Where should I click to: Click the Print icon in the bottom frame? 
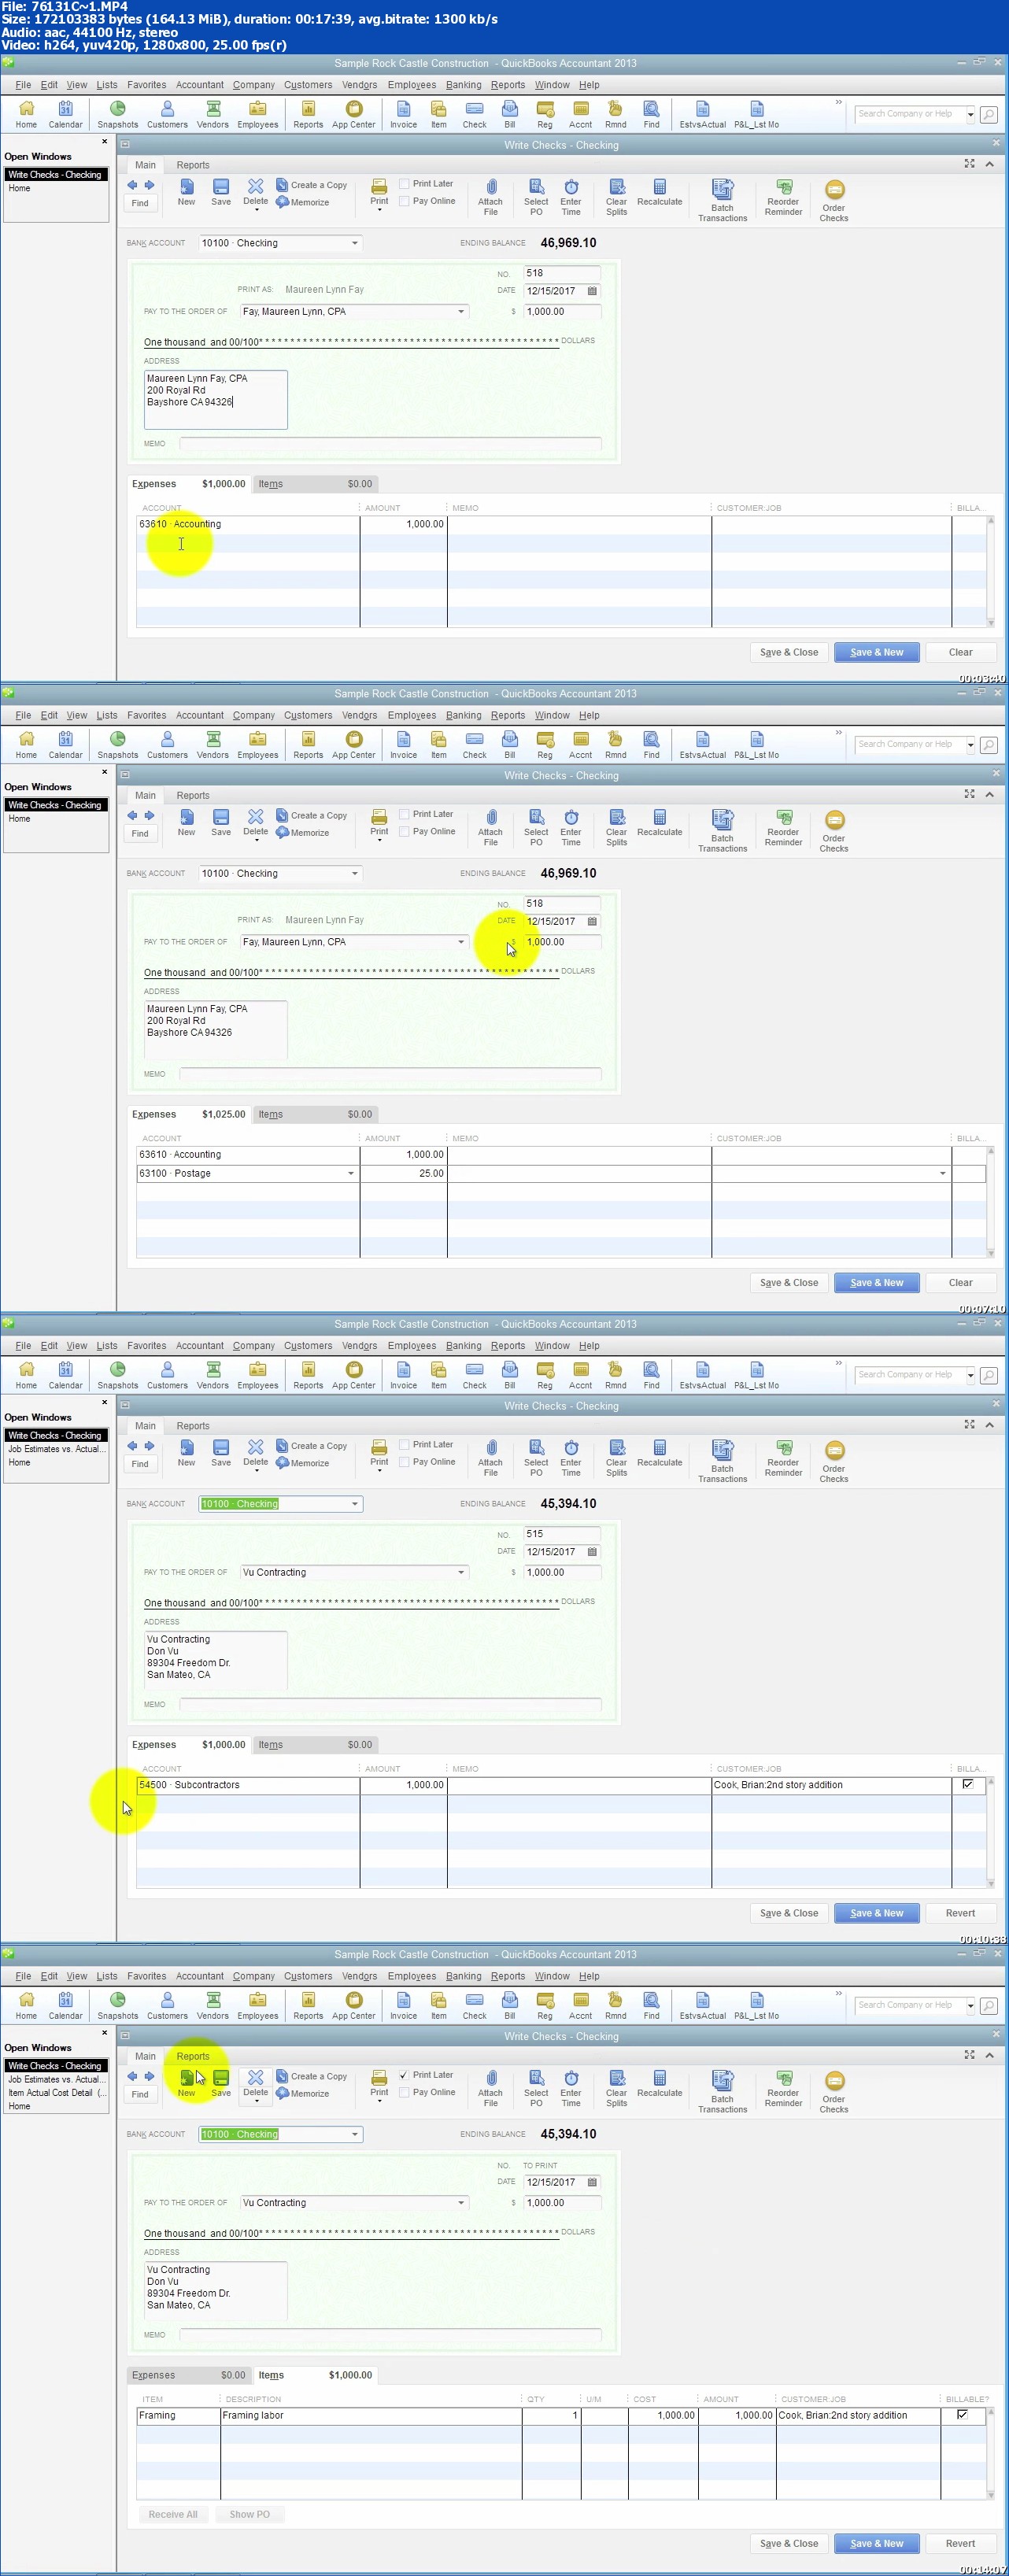coord(379,2084)
